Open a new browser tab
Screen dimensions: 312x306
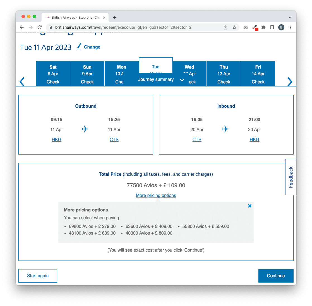click(x=115, y=18)
